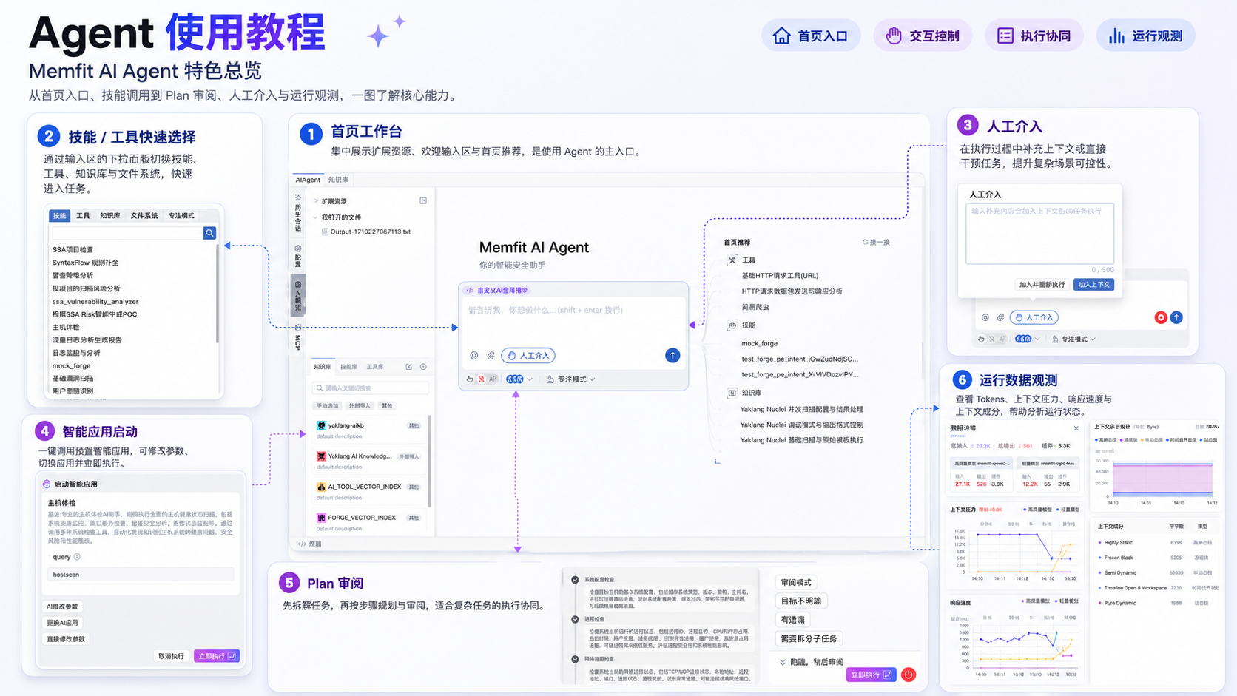
Task: Click the circular add icon beside 工具库 tab
Action: 423,367
